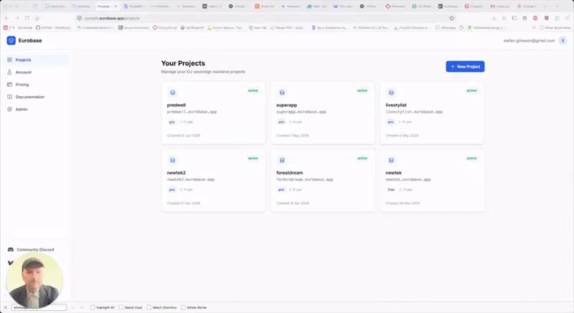Open the livestylist project card
This screenshot has height=313, width=574.
(x=433, y=113)
